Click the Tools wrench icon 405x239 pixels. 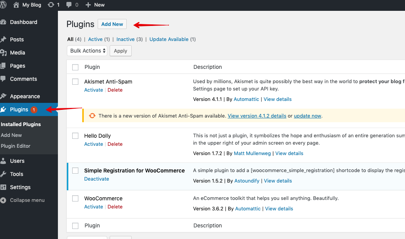3,174
